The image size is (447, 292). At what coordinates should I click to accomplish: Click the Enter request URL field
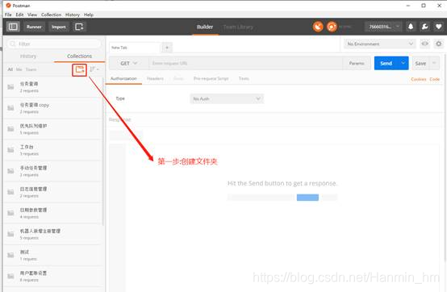pyautogui.click(x=245, y=63)
